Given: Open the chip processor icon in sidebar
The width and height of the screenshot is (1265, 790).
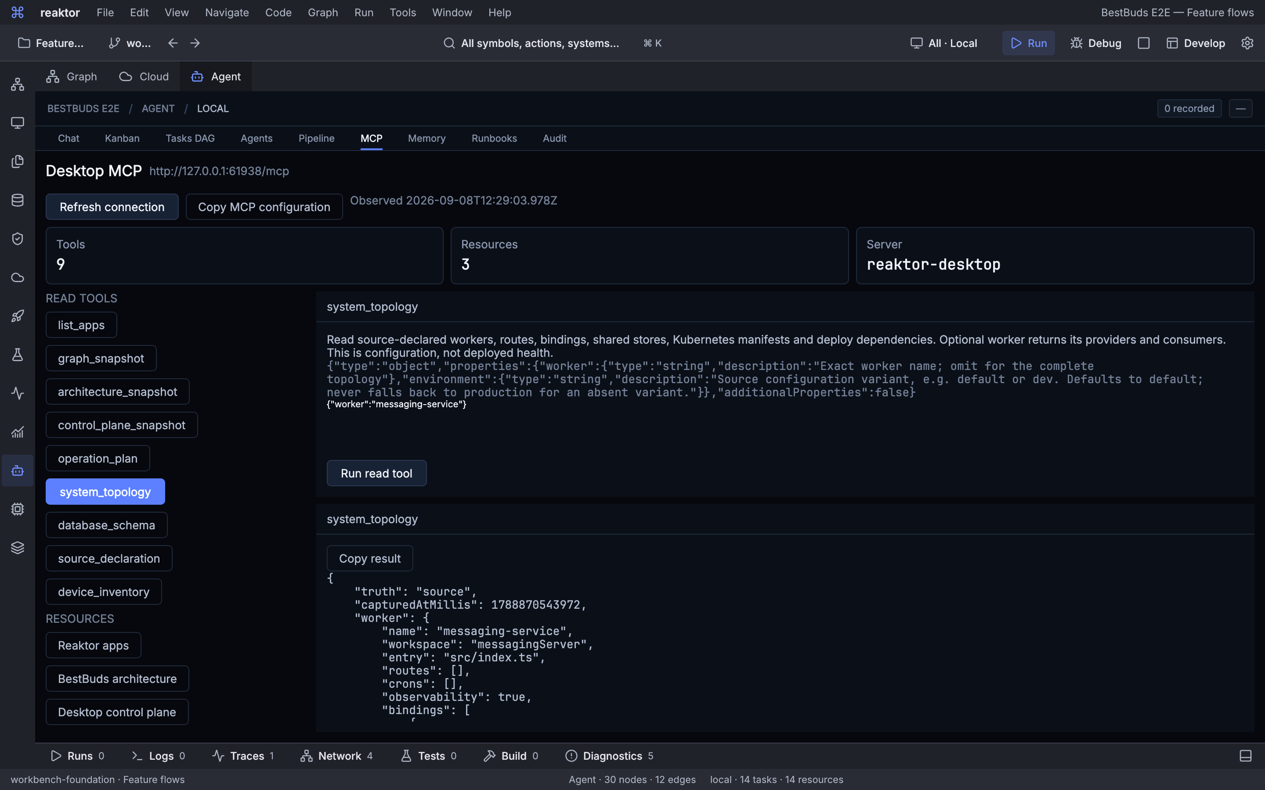Looking at the screenshot, I should click(18, 510).
